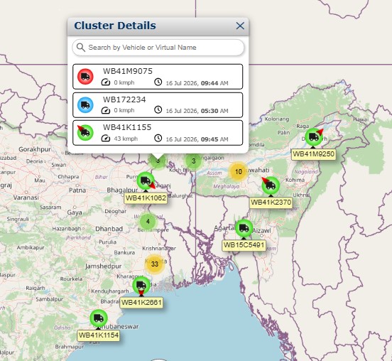Select the blue truck icon of WB172234
The width and height of the screenshot is (392, 361).
[x=85, y=104]
